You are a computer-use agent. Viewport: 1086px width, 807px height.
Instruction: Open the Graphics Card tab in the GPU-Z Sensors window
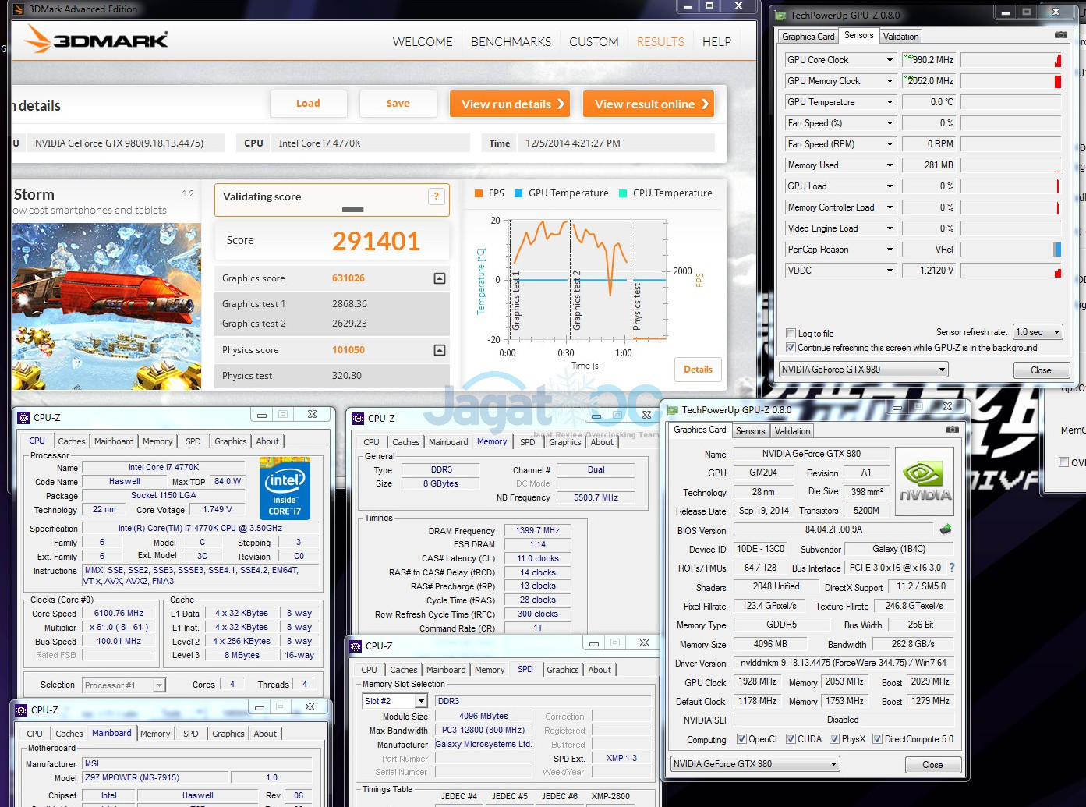[808, 37]
